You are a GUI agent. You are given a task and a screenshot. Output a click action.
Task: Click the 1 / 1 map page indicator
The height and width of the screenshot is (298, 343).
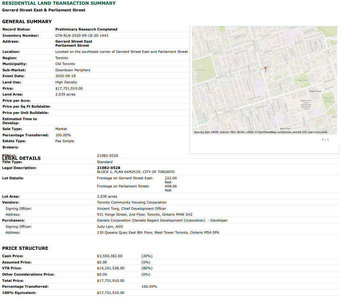325,140
